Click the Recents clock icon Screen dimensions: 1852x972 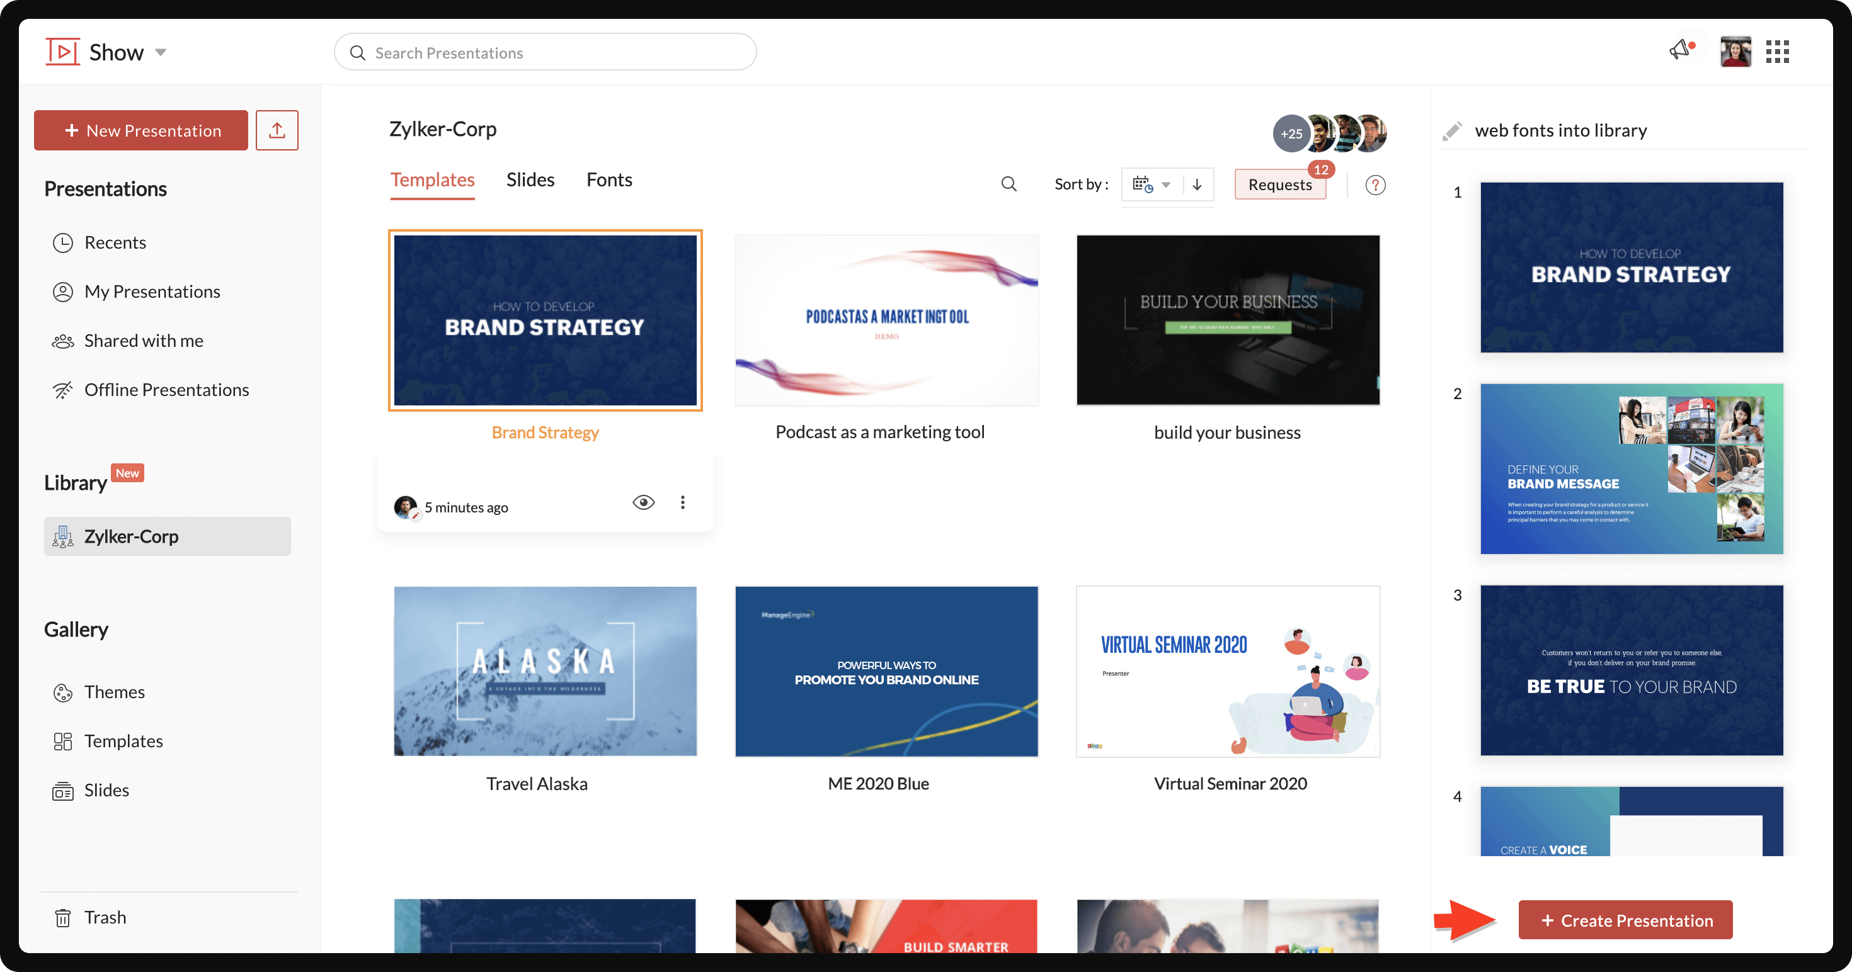click(x=63, y=243)
